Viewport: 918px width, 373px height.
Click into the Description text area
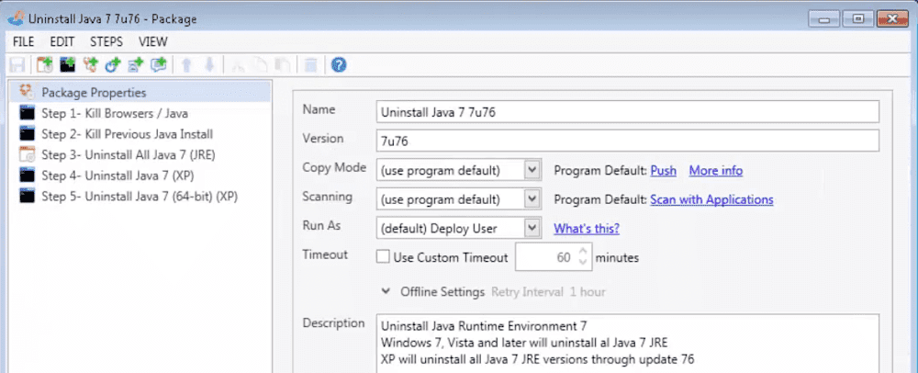(628, 343)
